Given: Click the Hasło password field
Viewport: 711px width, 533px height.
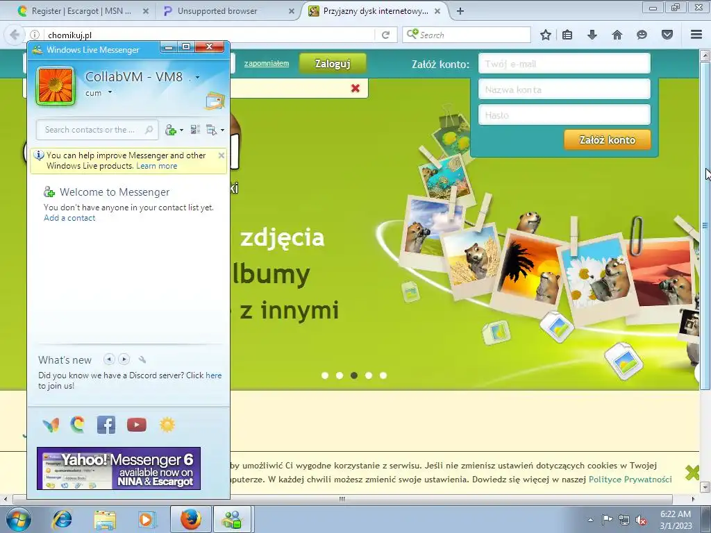Looking at the screenshot, I should click(564, 115).
